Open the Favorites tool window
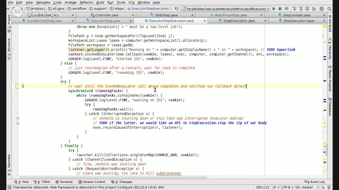 (9, 165)
